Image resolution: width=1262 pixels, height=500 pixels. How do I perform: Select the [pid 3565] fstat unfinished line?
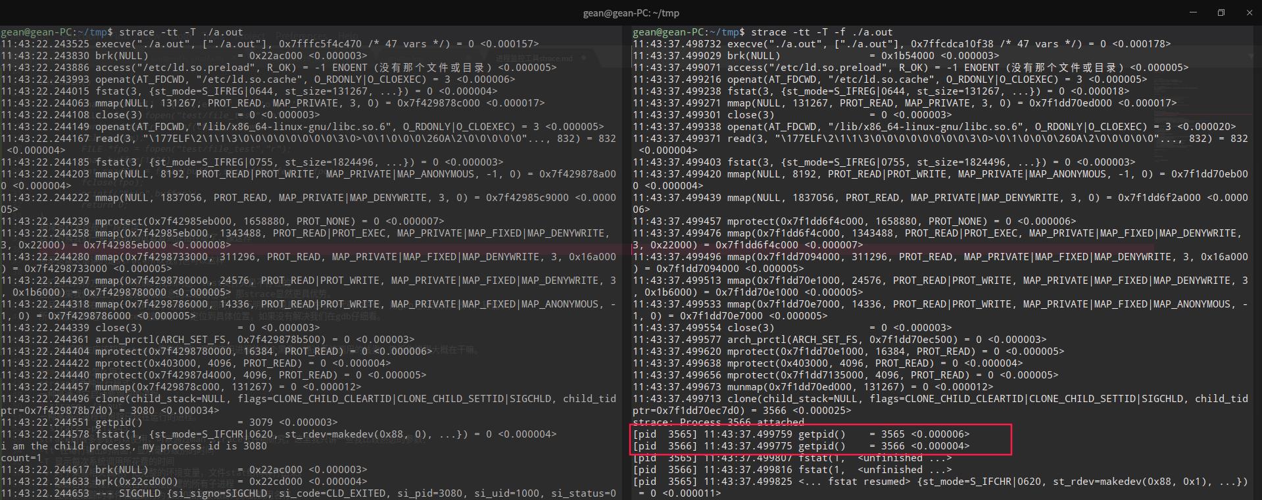click(792, 457)
